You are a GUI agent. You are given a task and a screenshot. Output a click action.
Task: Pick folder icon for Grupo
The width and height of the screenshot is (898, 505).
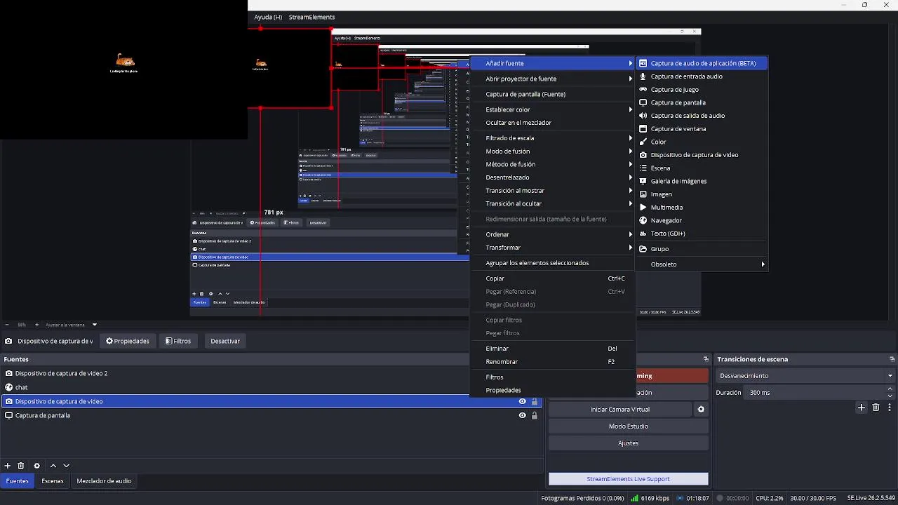643,249
